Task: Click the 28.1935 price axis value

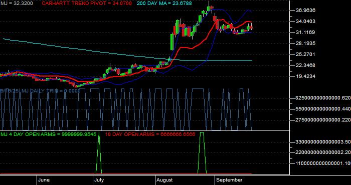Action: [305, 43]
